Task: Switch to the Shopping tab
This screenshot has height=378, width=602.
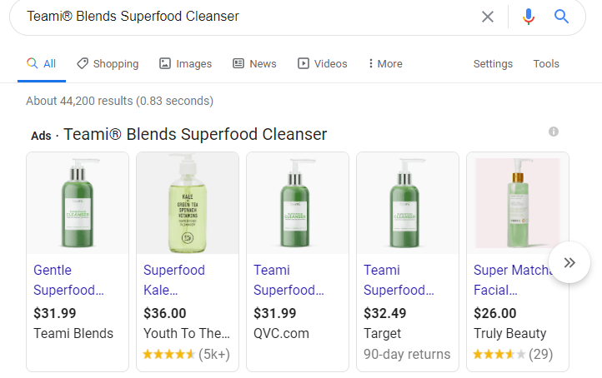Action: click(108, 63)
